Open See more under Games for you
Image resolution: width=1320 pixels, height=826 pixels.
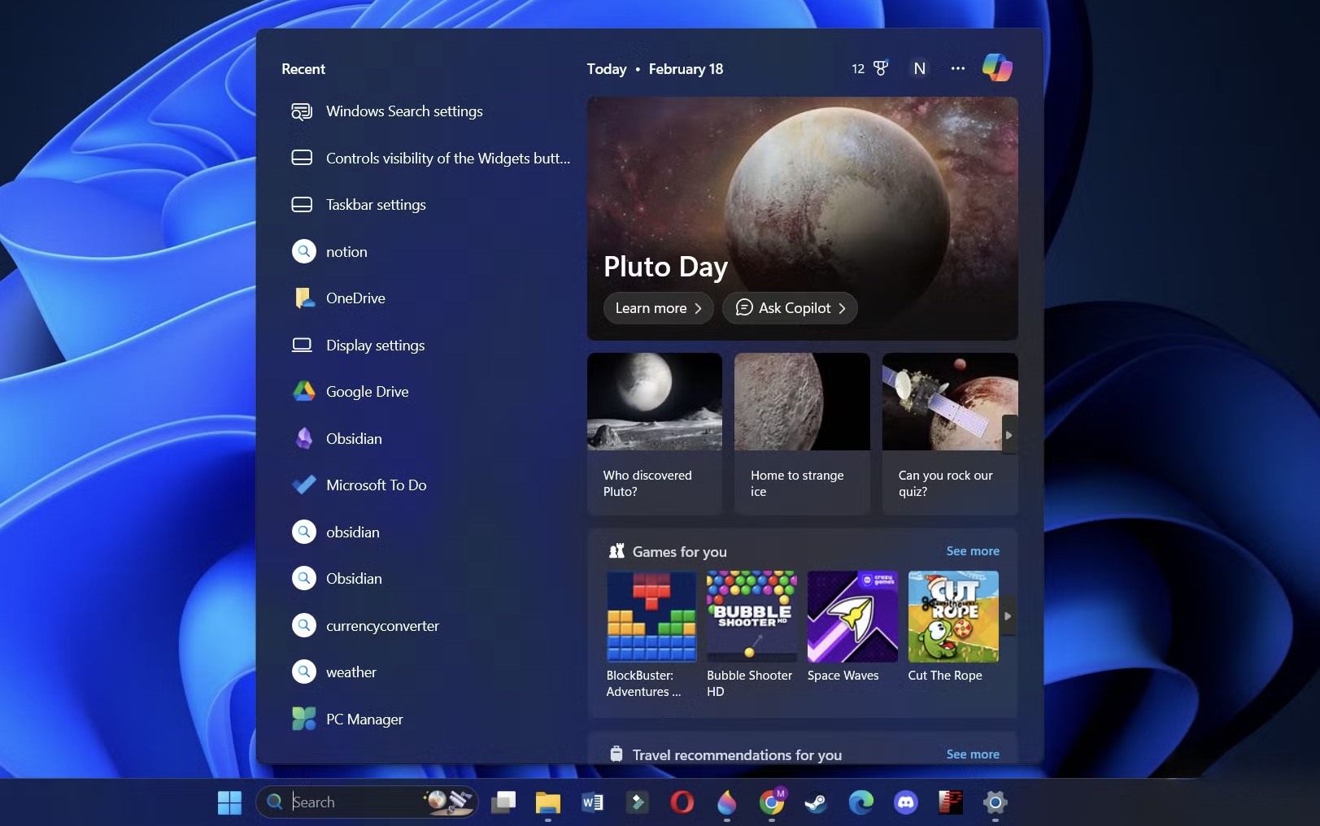click(973, 550)
